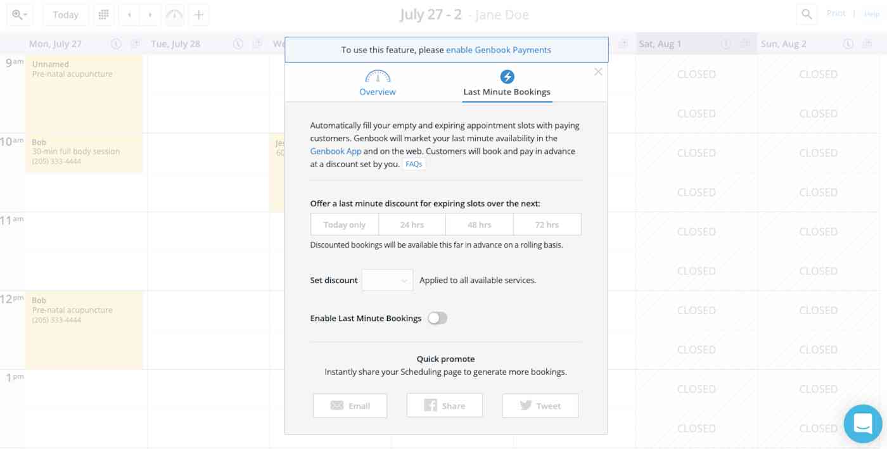This screenshot has width=887, height=449.
Task: Add a new appointment with plus icon
Action: point(198,15)
